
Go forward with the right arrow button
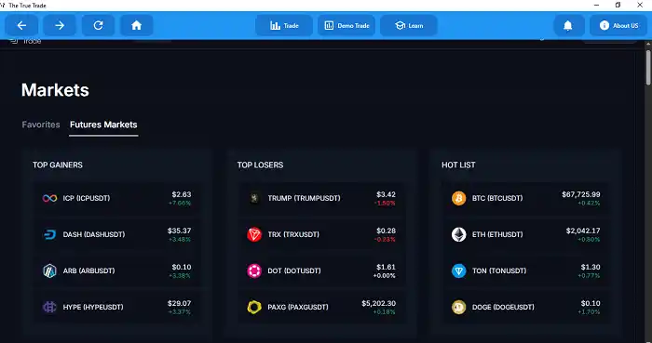[60, 25]
